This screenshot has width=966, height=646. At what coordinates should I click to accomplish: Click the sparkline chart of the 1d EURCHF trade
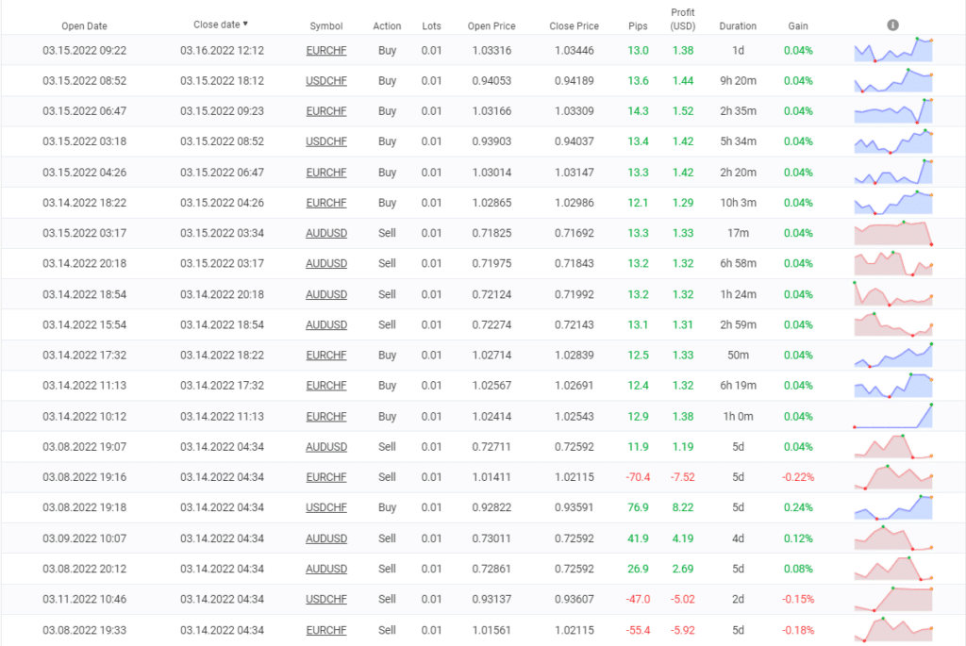coord(892,50)
